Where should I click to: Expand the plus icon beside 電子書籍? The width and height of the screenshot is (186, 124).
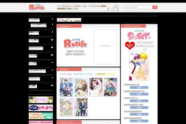coord(52,86)
